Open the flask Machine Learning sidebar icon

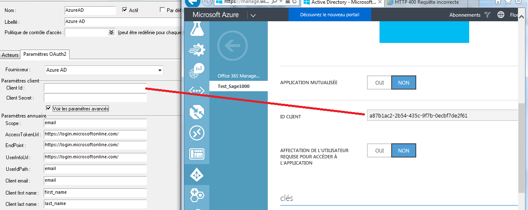point(196,30)
